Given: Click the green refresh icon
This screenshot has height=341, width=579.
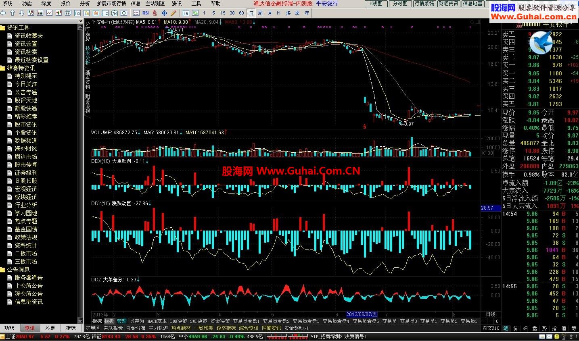Looking at the screenshot, I should point(195,13).
